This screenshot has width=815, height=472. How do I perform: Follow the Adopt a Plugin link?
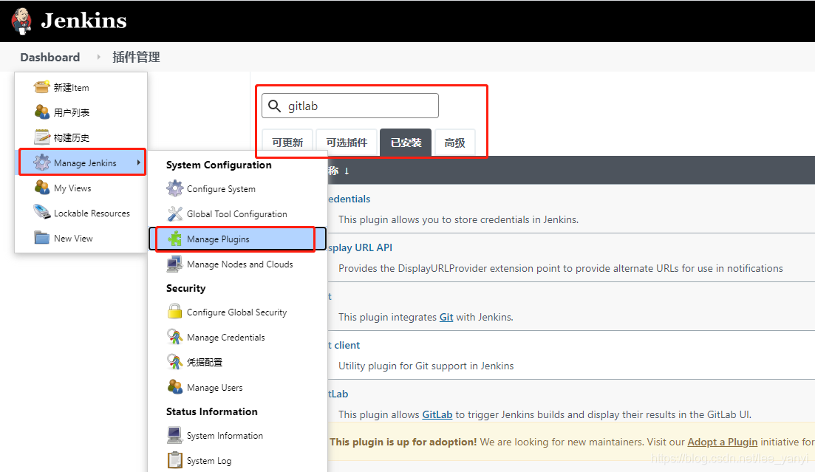(722, 441)
